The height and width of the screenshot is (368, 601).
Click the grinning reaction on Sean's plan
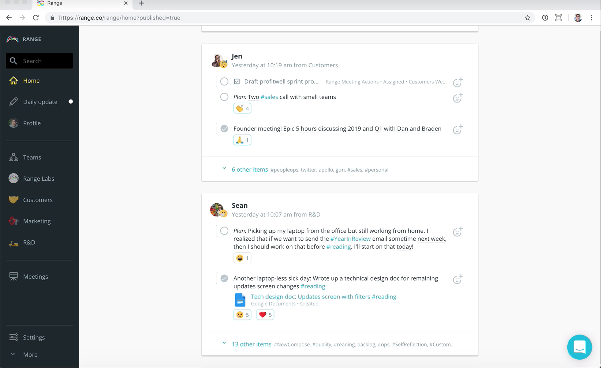(242, 258)
